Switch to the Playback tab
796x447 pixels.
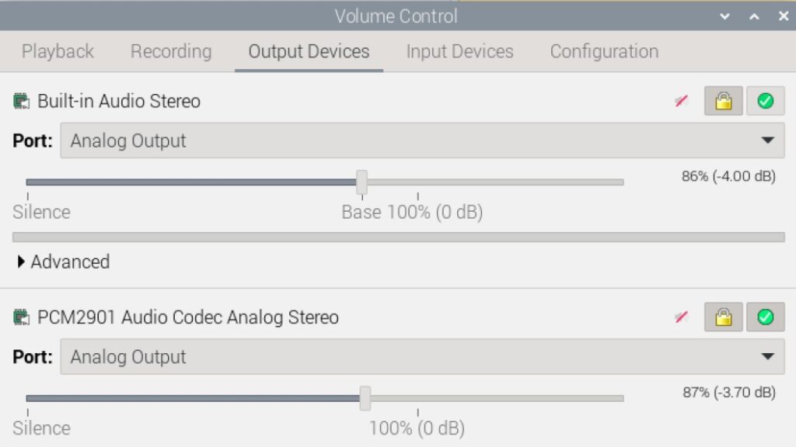tap(58, 51)
